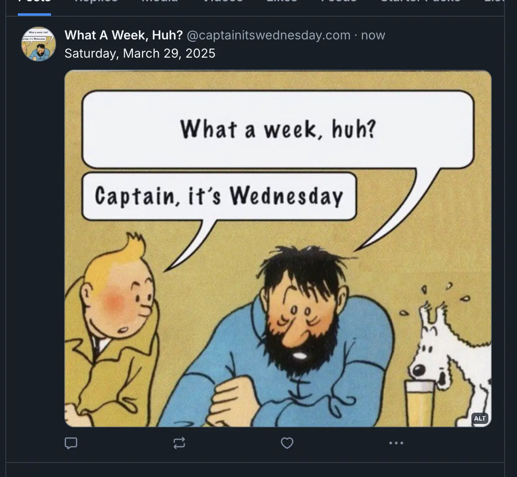Viewport: 517px width, 477px height.
Task: Click the heart icon to unlike later
Action: (287, 443)
